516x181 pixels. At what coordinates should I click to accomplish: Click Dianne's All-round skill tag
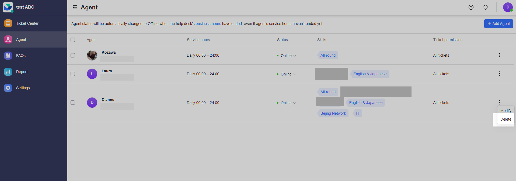click(x=328, y=92)
